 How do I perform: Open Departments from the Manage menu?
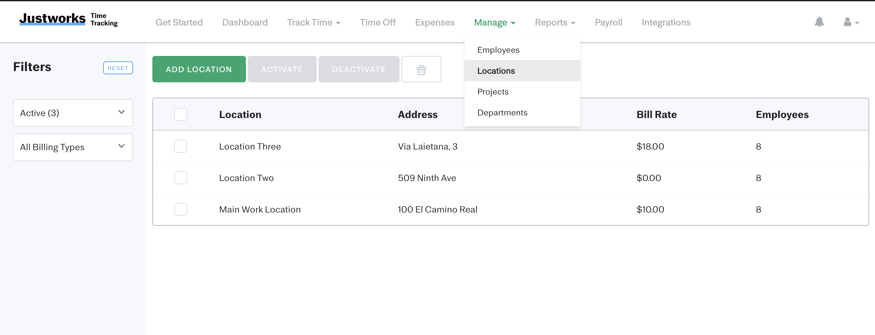(x=502, y=113)
